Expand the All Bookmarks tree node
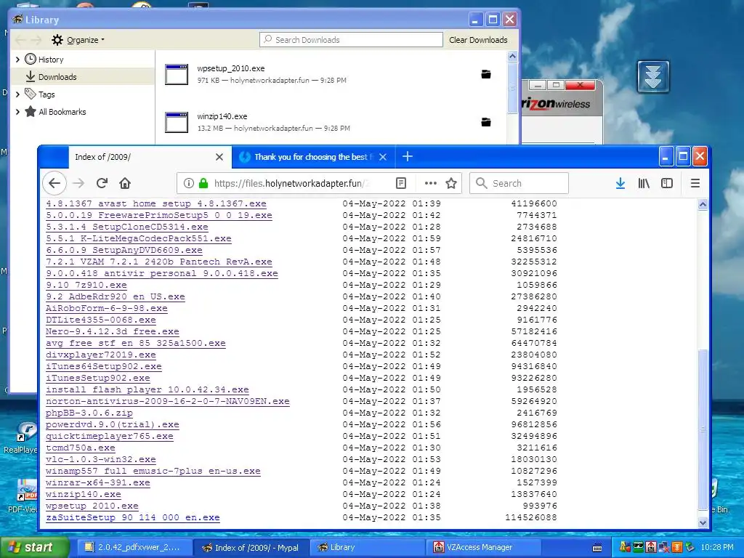This screenshot has height=558, width=744. coord(17,111)
